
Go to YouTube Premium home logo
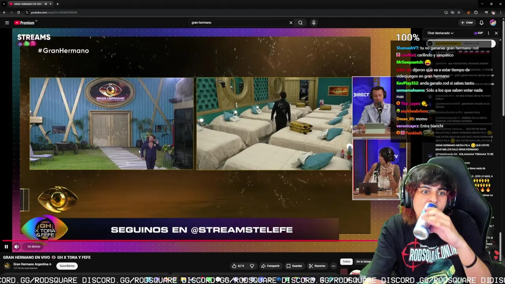pos(25,23)
